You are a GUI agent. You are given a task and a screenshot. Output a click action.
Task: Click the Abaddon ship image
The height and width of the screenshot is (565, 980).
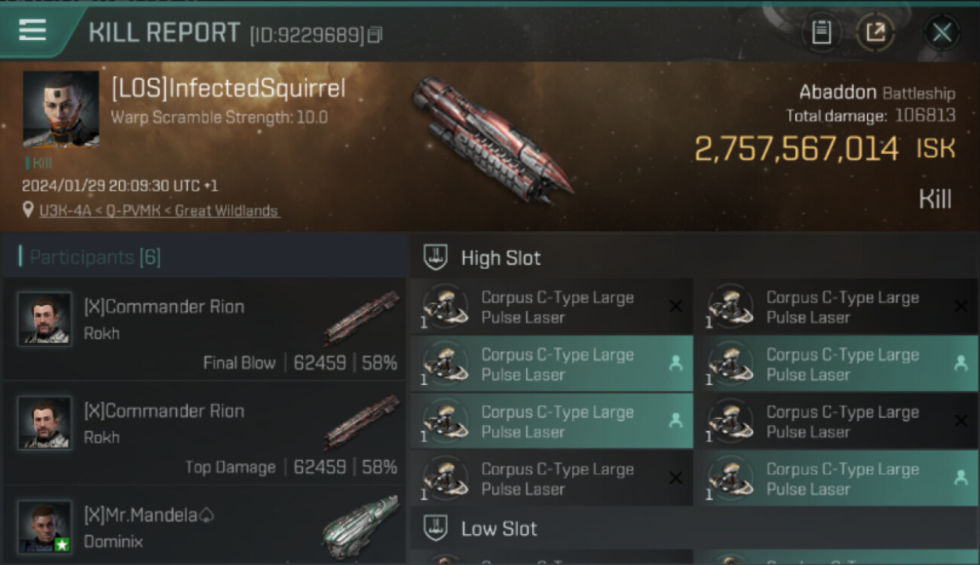(491, 139)
